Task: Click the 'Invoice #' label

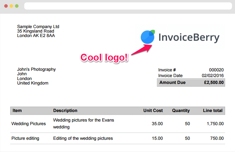Action: (167, 70)
